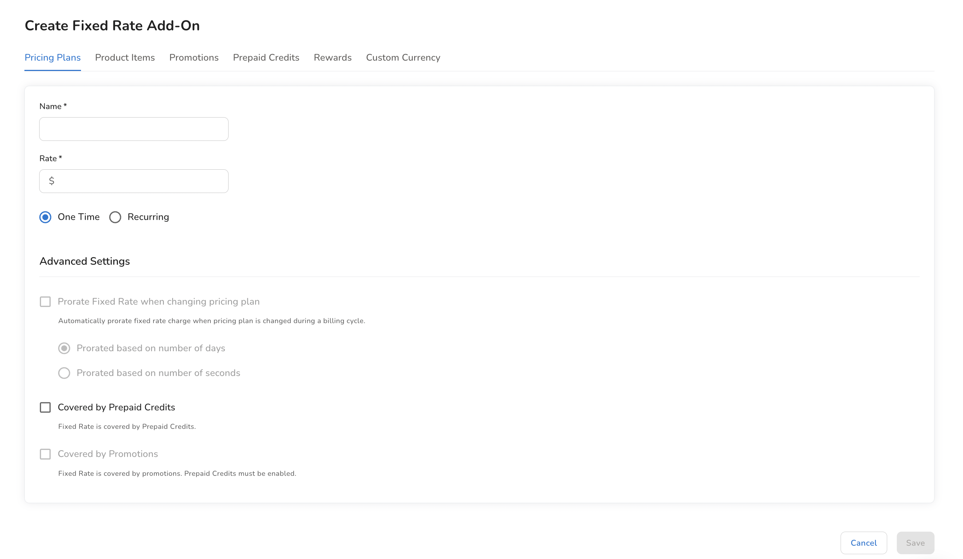Choose Prorated based on number of seconds

[64, 373]
